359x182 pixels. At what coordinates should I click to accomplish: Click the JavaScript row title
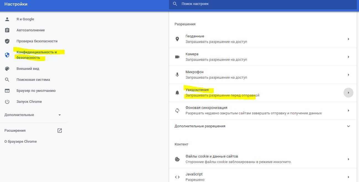(194, 174)
